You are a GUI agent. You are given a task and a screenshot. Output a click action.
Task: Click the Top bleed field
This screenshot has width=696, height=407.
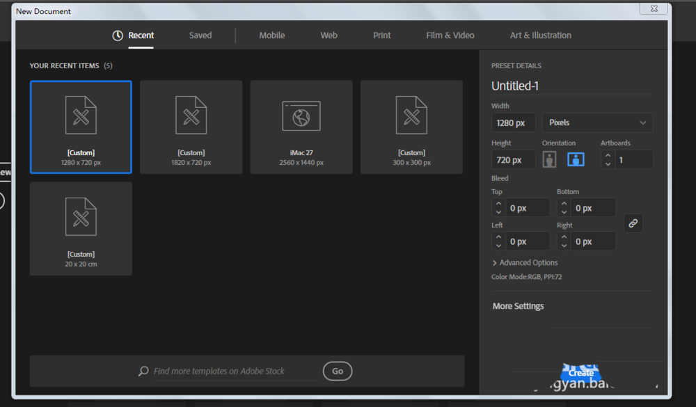[528, 208]
